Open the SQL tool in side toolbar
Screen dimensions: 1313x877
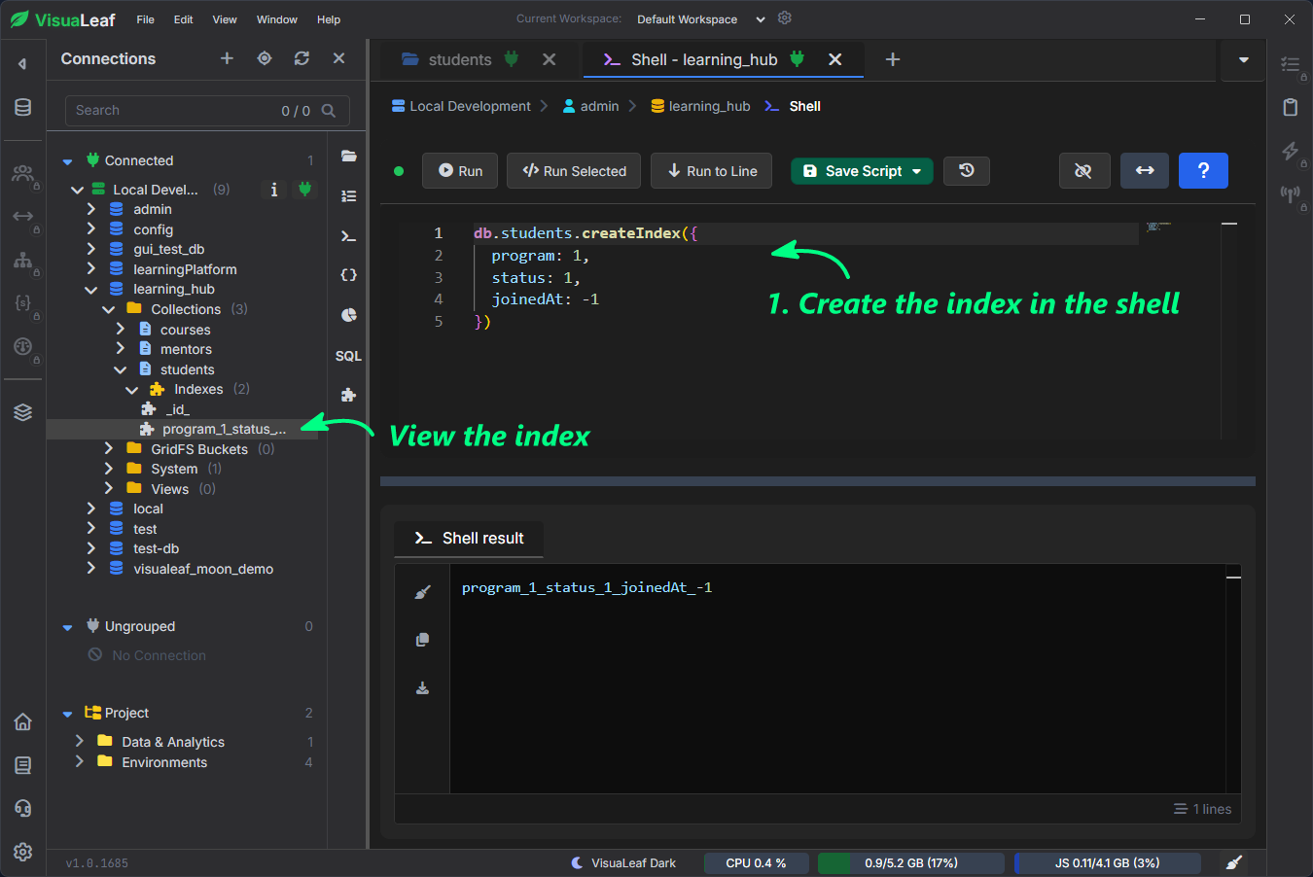tap(348, 356)
